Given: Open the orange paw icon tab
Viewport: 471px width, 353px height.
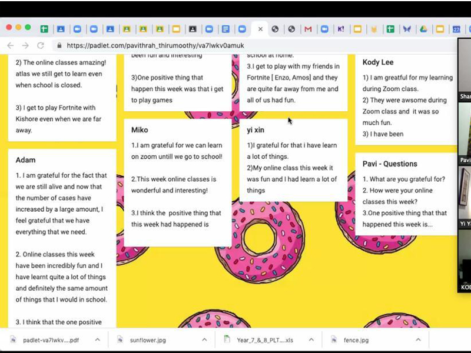Looking at the screenshot, I should point(374,29).
